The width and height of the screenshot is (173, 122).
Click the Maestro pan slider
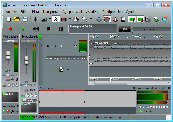(x=8, y=75)
